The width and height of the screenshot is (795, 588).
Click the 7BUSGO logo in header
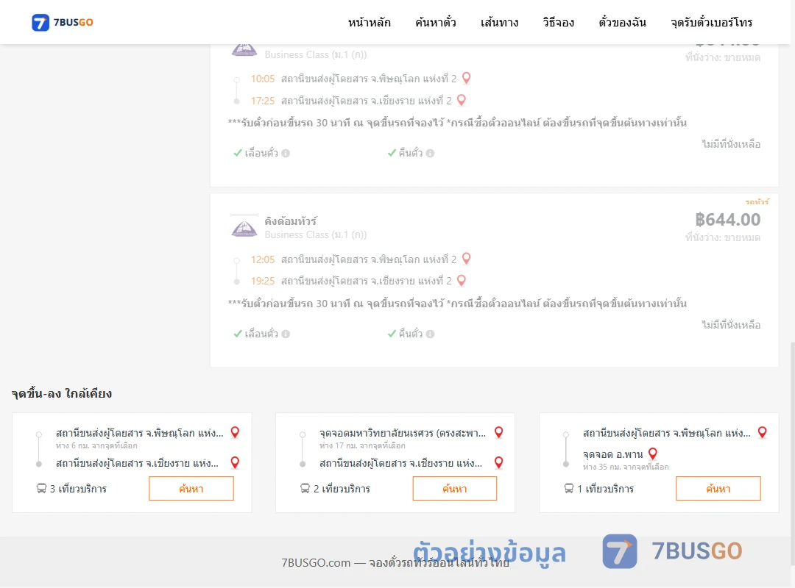[63, 22]
